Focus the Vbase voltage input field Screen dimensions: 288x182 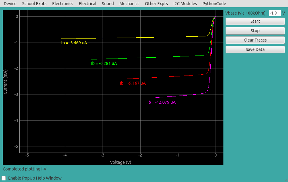275,13
